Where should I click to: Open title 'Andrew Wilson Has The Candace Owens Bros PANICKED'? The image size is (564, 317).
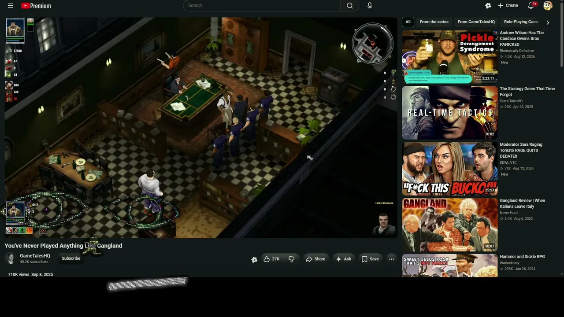(522, 38)
